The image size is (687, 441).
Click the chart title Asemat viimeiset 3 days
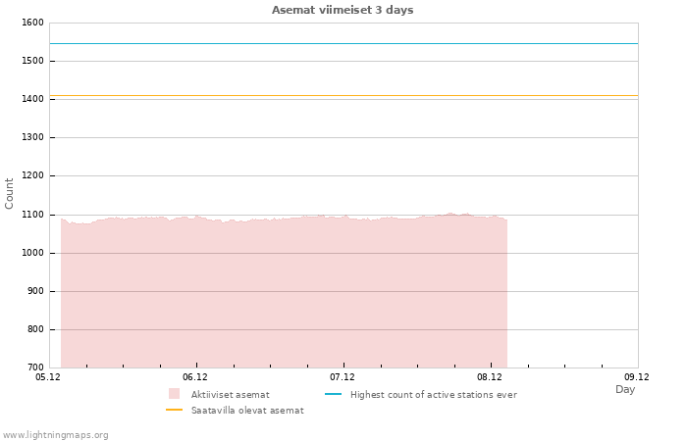click(343, 10)
